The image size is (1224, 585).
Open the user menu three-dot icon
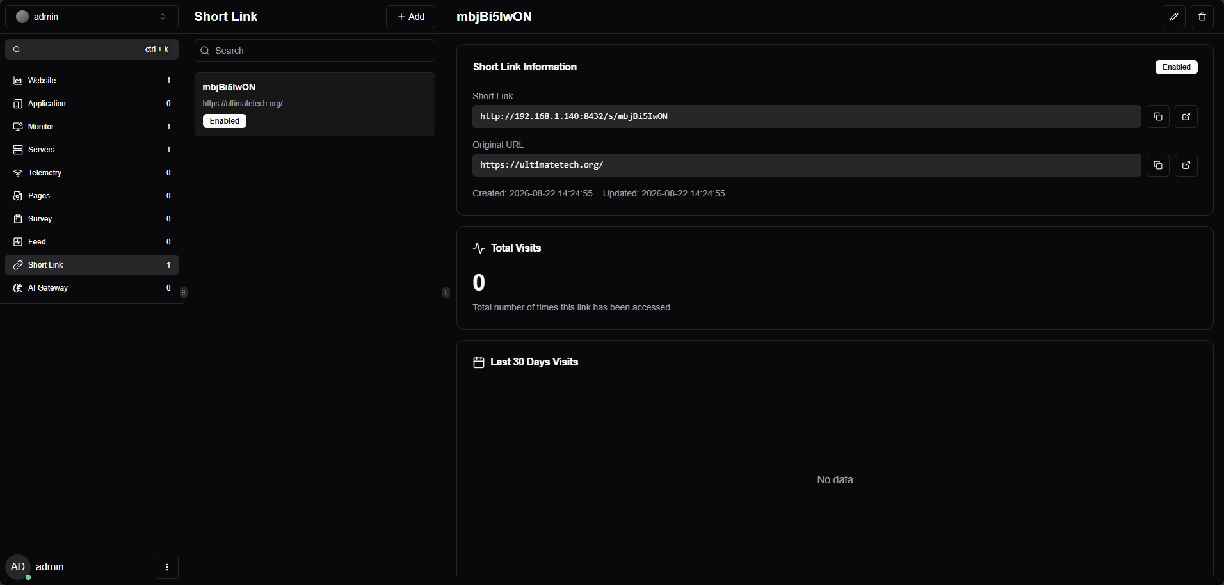(x=167, y=567)
